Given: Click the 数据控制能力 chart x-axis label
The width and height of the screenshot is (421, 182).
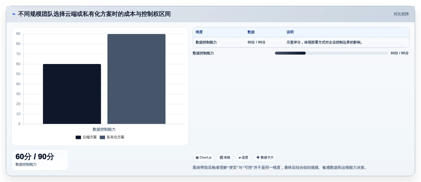Looking at the screenshot, I should [x=104, y=129].
